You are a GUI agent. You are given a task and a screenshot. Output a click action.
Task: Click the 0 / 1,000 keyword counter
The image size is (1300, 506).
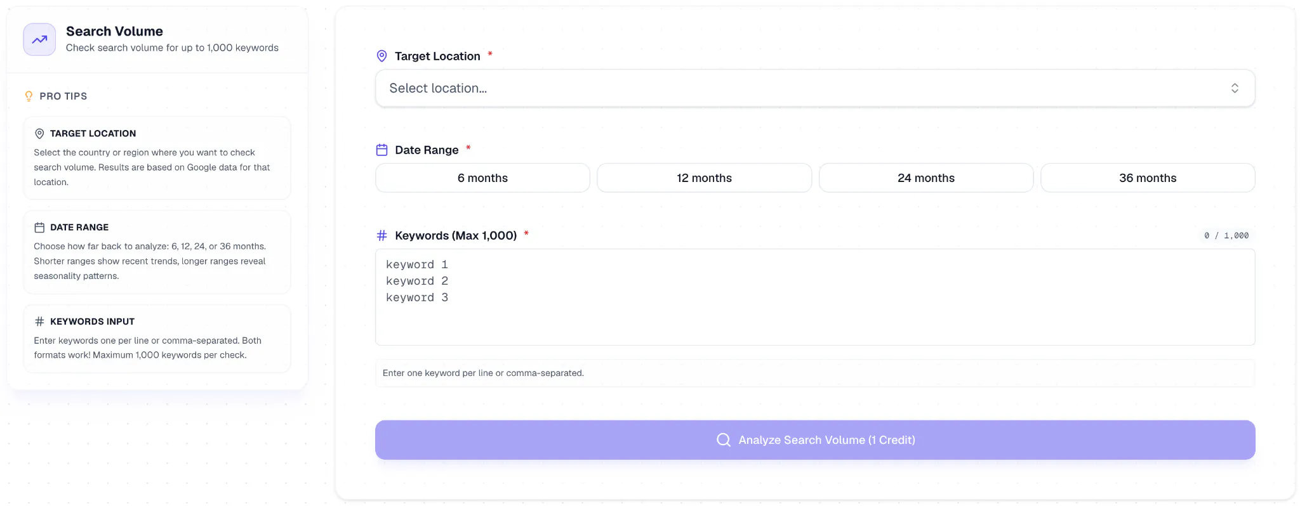point(1226,235)
